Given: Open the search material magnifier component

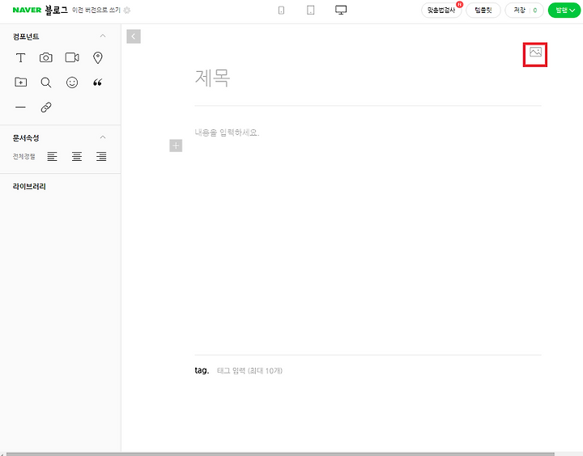Looking at the screenshot, I should point(46,82).
